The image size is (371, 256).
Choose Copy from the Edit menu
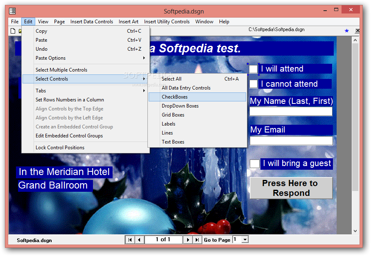click(x=86, y=31)
